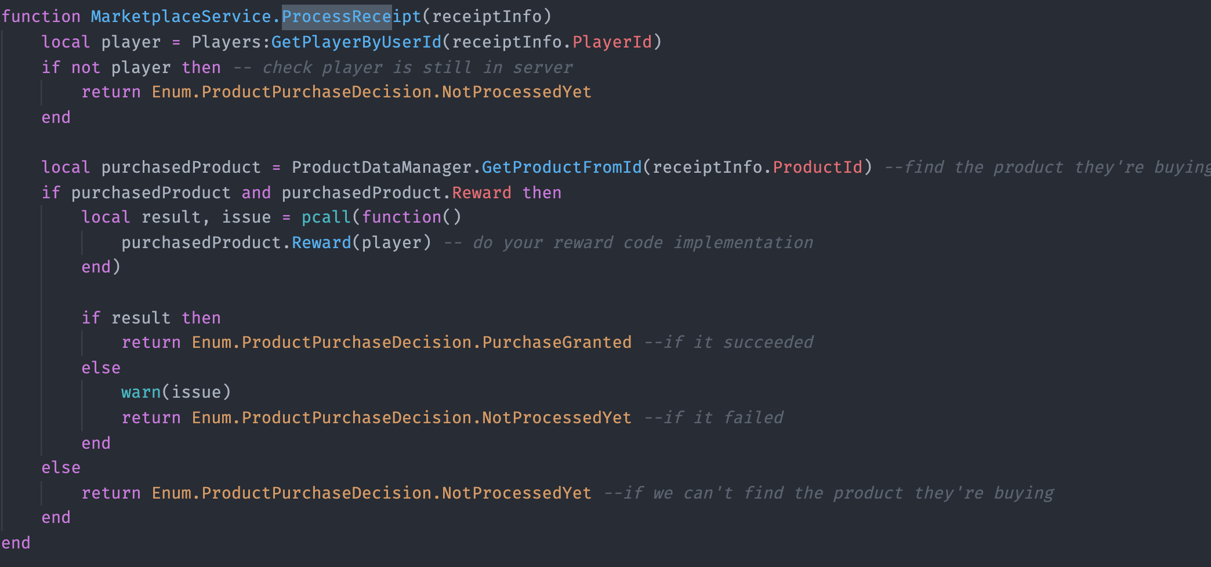Click the ProductId property of receiptInfo
The height and width of the screenshot is (567, 1211).
pyautogui.click(x=818, y=167)
